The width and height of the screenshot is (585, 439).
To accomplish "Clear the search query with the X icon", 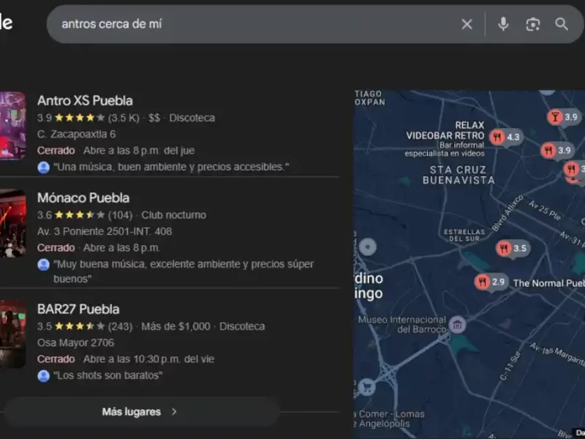I will (467, 24).
